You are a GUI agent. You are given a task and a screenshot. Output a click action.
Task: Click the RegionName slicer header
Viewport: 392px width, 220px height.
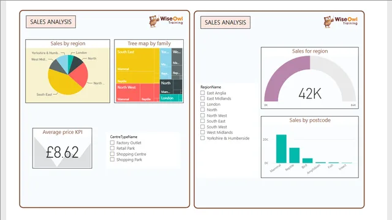pos(211,87)
